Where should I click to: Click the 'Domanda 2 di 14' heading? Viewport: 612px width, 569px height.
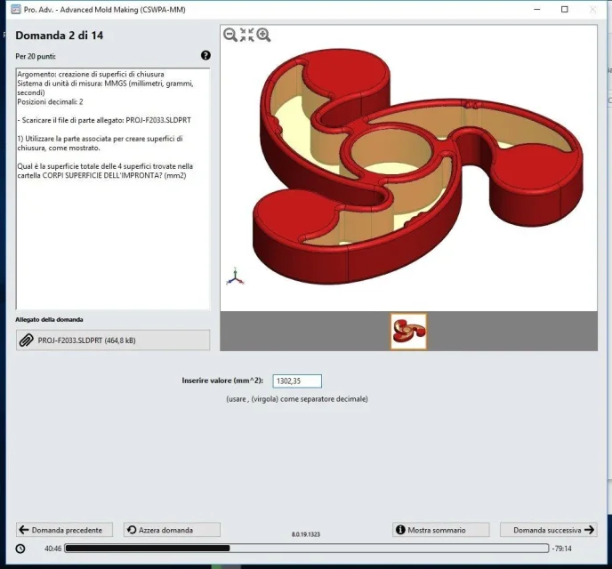pos(60,36)
